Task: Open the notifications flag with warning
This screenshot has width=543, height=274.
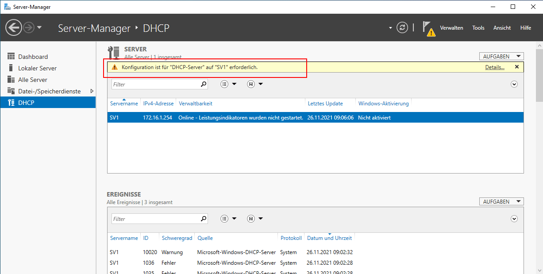Action: coord(428,28)
